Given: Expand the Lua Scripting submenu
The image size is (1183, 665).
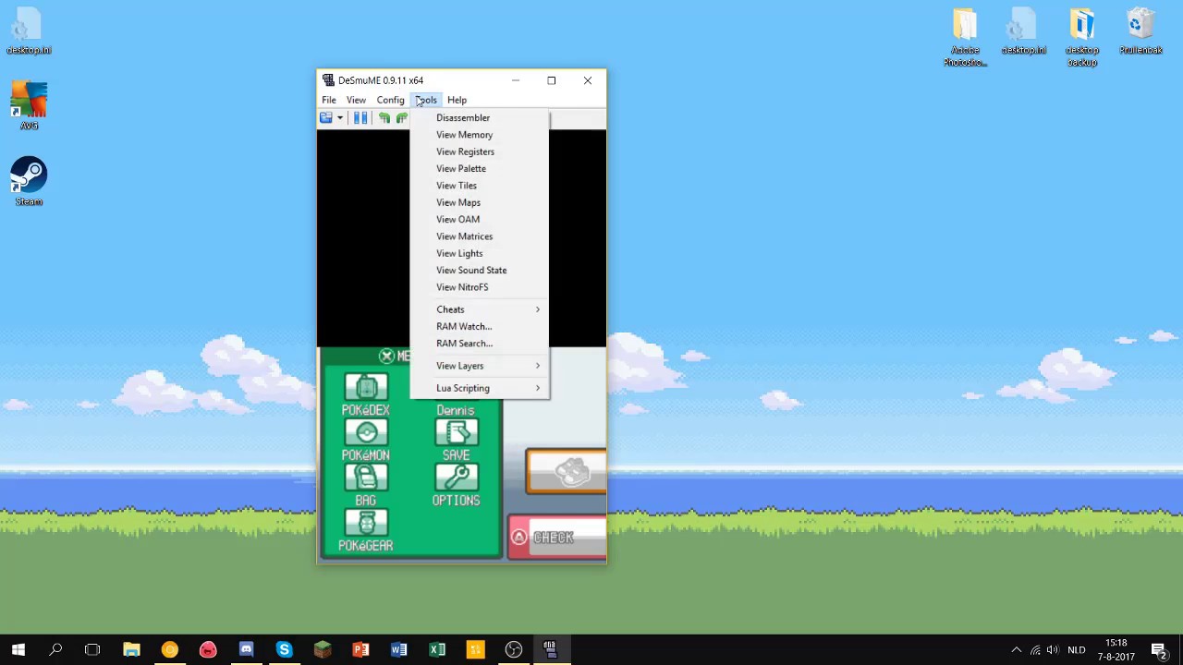Looking at the screenshot, I should pos(480,388).
